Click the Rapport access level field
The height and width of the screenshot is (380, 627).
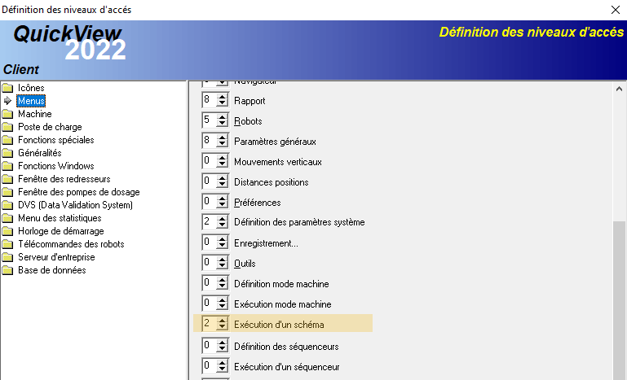point(209,100)
